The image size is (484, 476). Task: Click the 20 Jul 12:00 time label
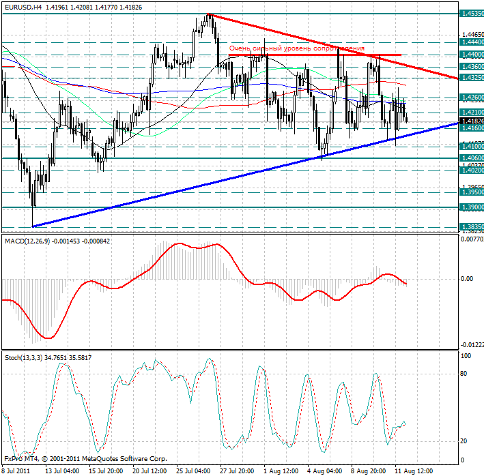point(150,471)
